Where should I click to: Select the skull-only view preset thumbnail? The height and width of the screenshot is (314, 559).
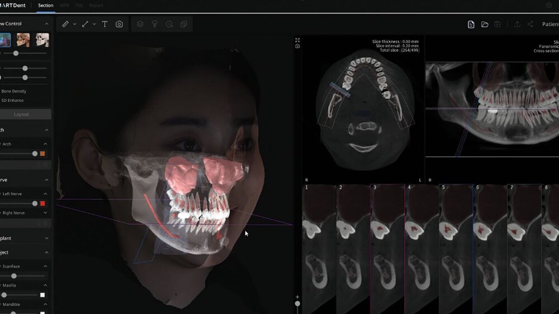click(x=42, y=40)
